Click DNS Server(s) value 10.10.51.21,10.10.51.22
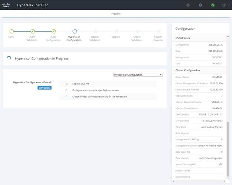The width and height of the screenshot is (232, 185). 210,115
